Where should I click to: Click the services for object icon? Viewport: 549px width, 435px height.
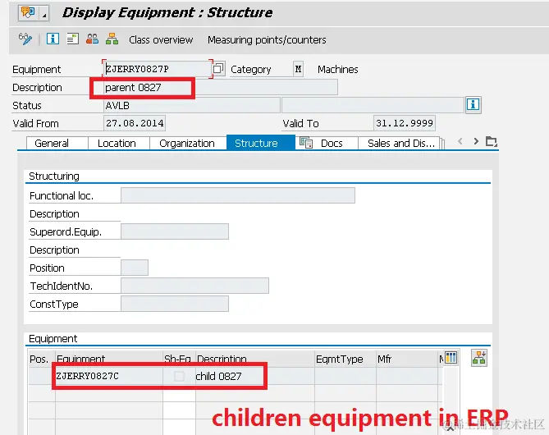(28, 13)
